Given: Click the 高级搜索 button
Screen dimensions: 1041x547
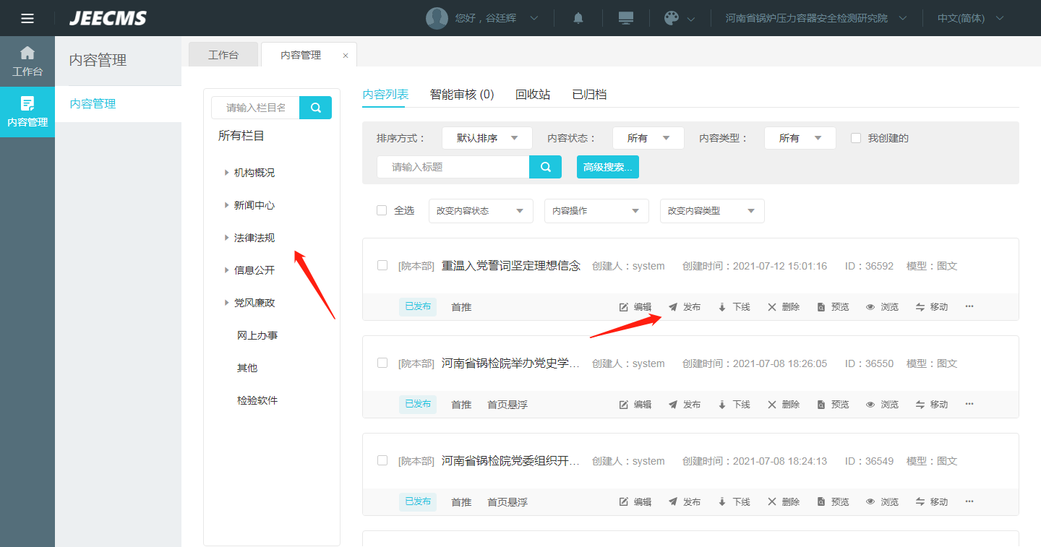Looking at the screenshot, I should click(607, 167).
